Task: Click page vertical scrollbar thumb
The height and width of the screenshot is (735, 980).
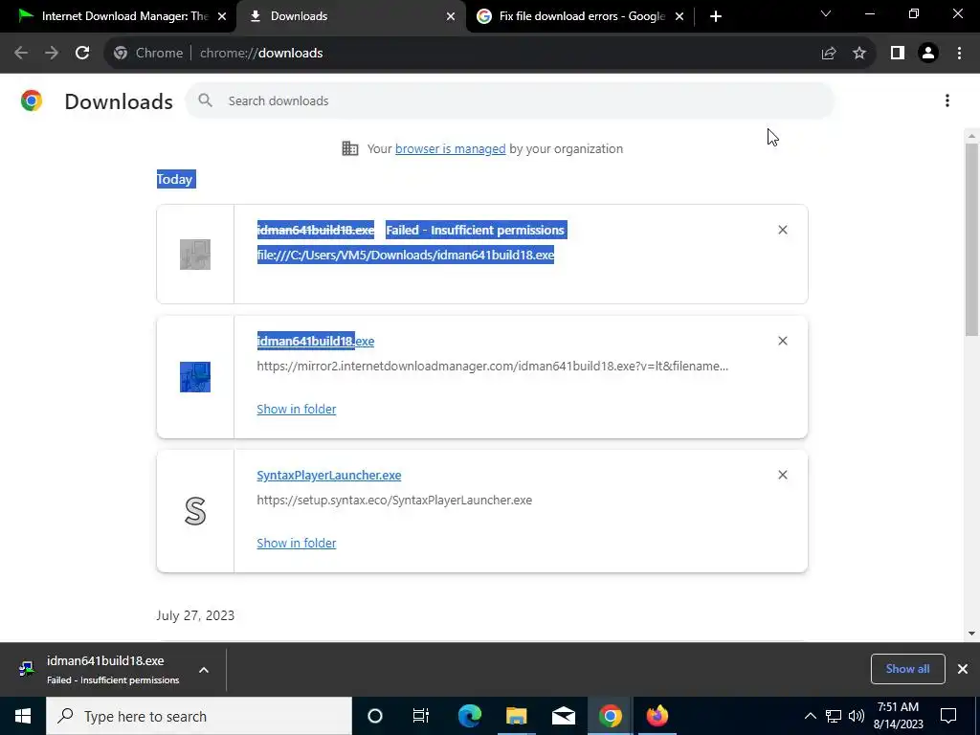Action: 972,240
